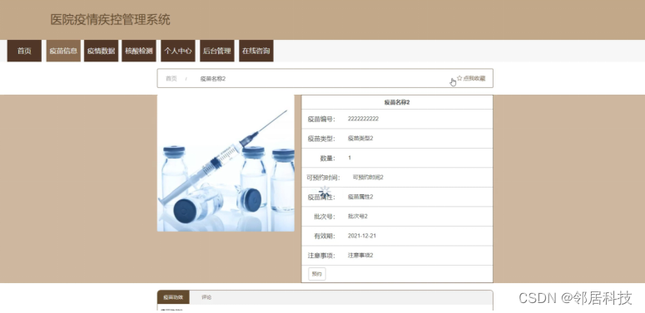Click the 有效期 label
The width and height of the screenshot is (645, 313).
325,237
